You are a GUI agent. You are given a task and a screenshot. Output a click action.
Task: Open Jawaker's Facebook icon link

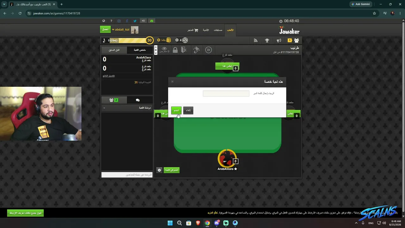(127, 21)
